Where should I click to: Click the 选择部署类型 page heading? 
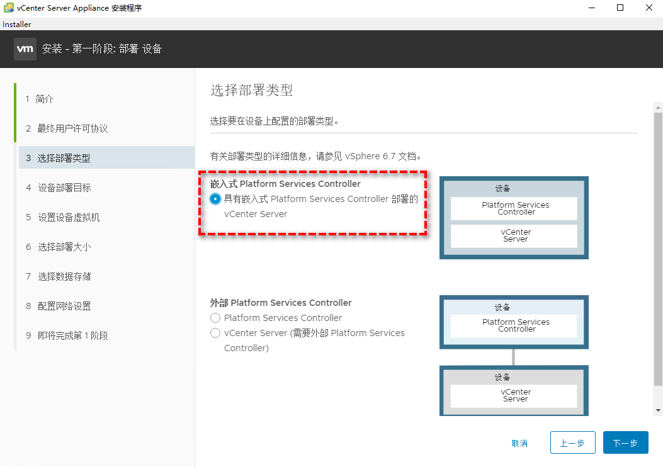tap(252, 90)
